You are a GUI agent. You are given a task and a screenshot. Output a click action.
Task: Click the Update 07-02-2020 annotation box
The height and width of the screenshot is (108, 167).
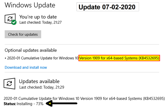pyautogui.click(x=108, y=7)
